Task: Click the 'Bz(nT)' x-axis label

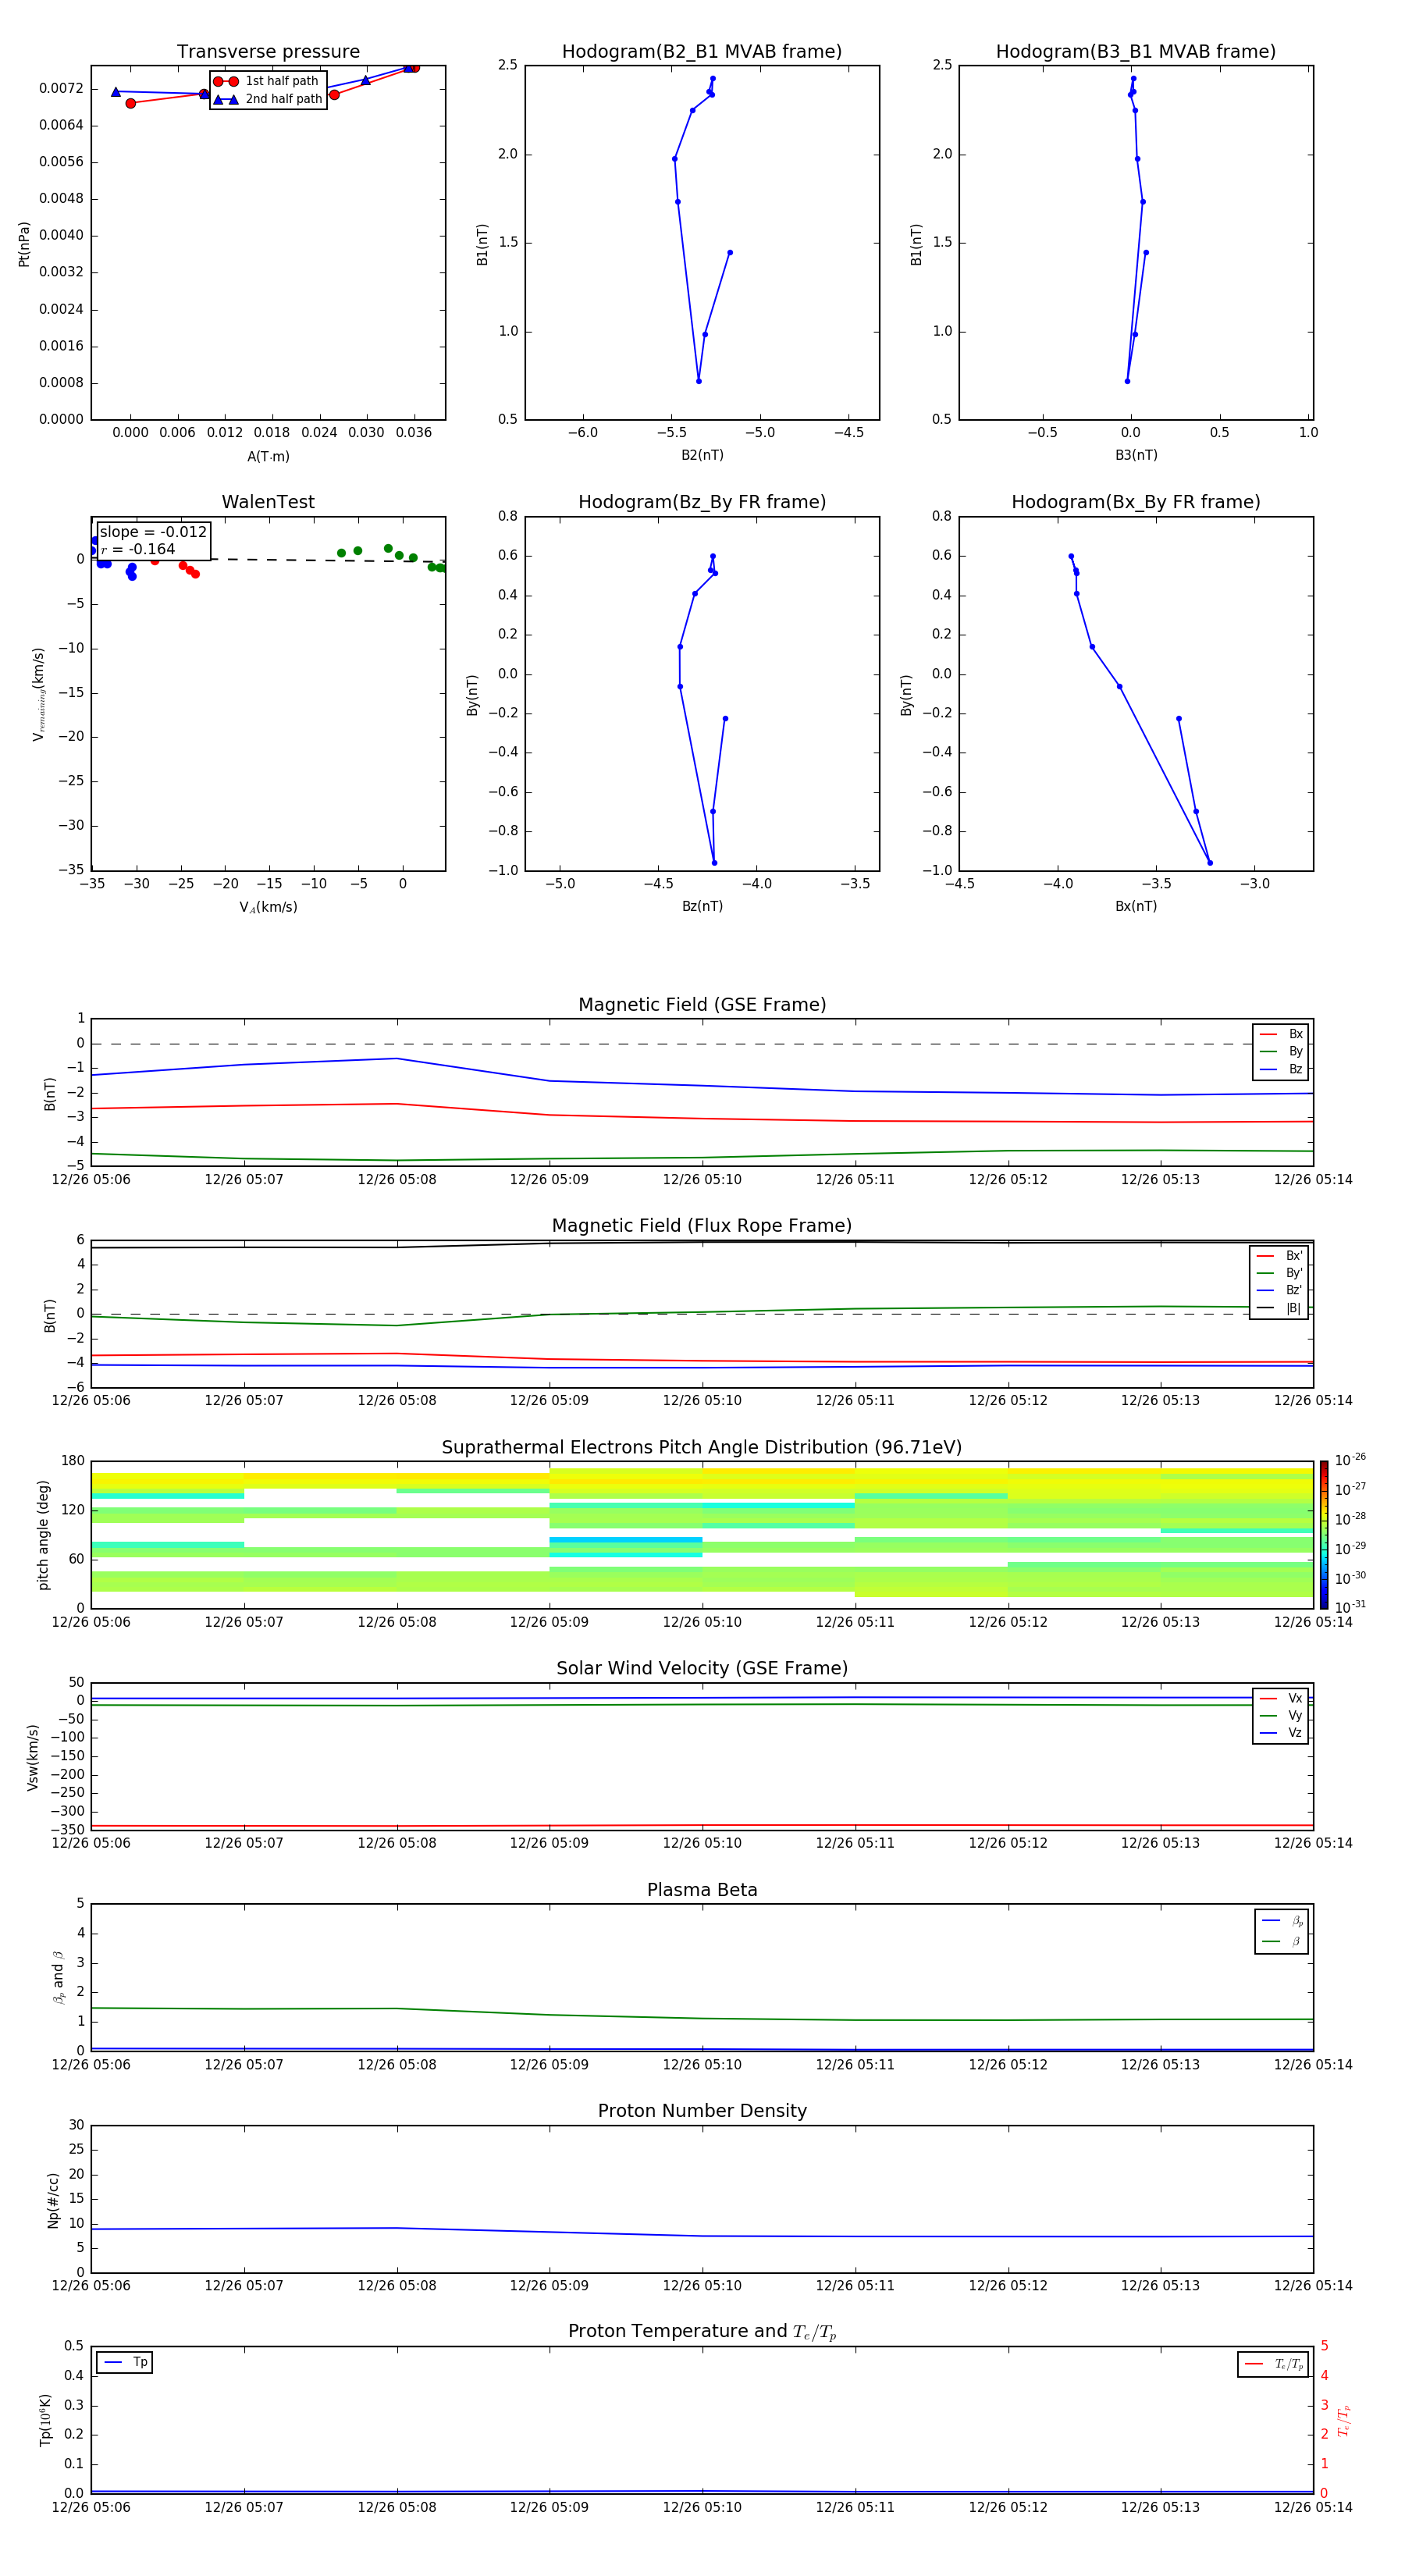Action: [x=702, y=906]
